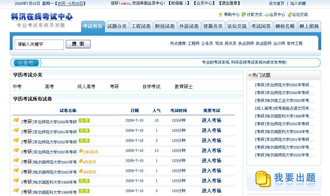This screenshot has width=330, height=196.
Task: Click the payment method icon
Action: [243, 15]
